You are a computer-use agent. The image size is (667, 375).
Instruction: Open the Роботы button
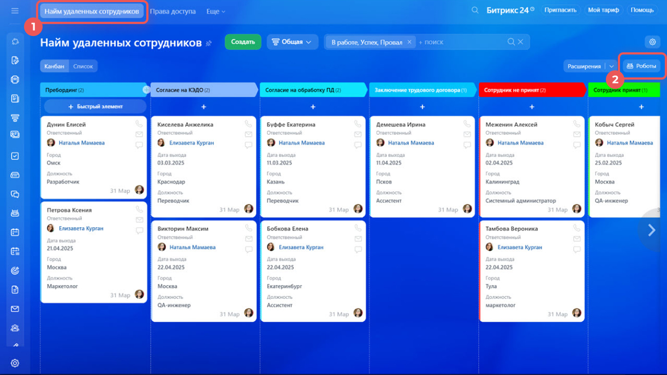click(641, 66)
